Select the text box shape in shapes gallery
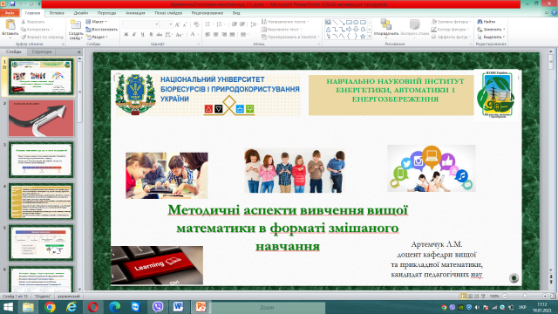558x314 pixels. pos(328,22)
